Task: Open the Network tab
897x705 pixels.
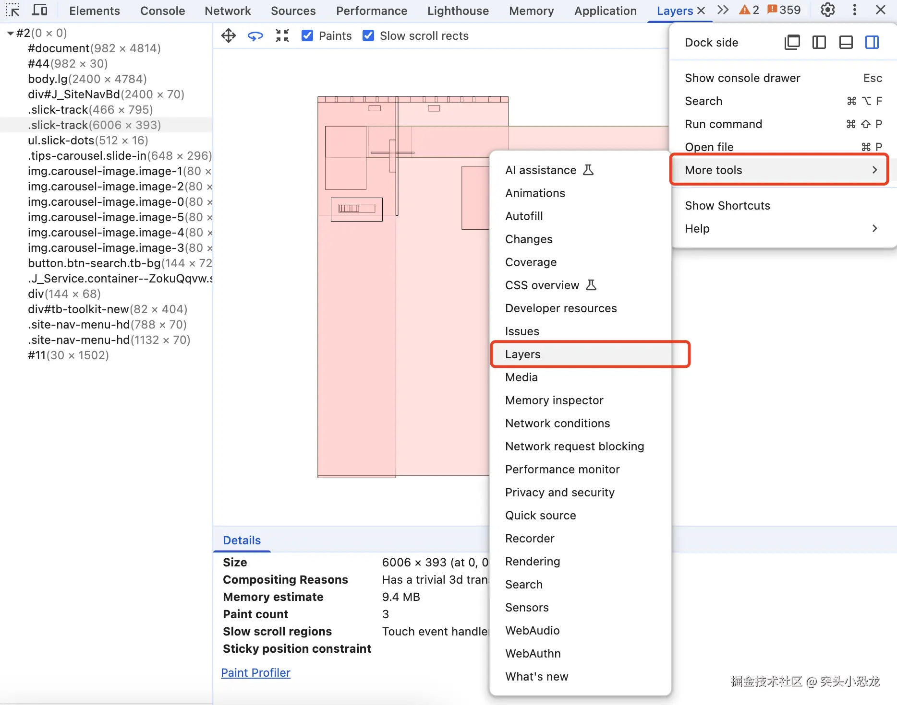Action: (228, 11)
